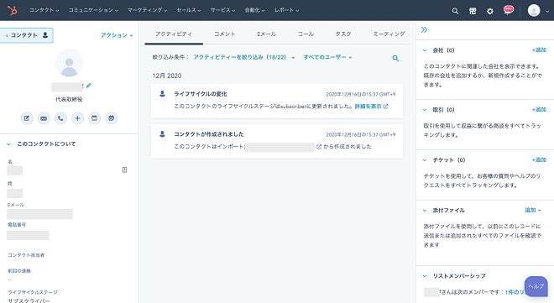Click +追加 in チケット section
Viewport: 554px width, 303px height.
(539, 159)
